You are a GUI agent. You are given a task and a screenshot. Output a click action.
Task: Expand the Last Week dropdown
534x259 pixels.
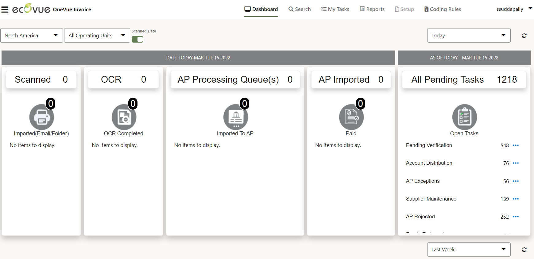click(x=469, y=250)
